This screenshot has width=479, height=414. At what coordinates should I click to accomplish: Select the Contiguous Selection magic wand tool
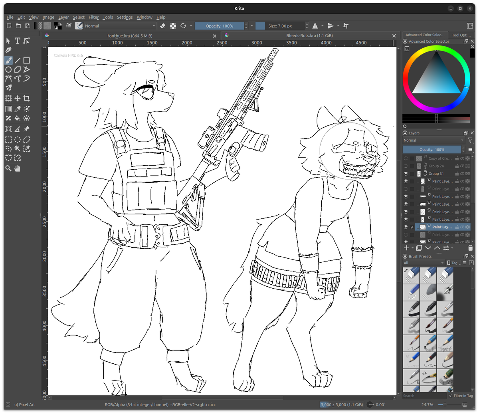coord(18,149)
